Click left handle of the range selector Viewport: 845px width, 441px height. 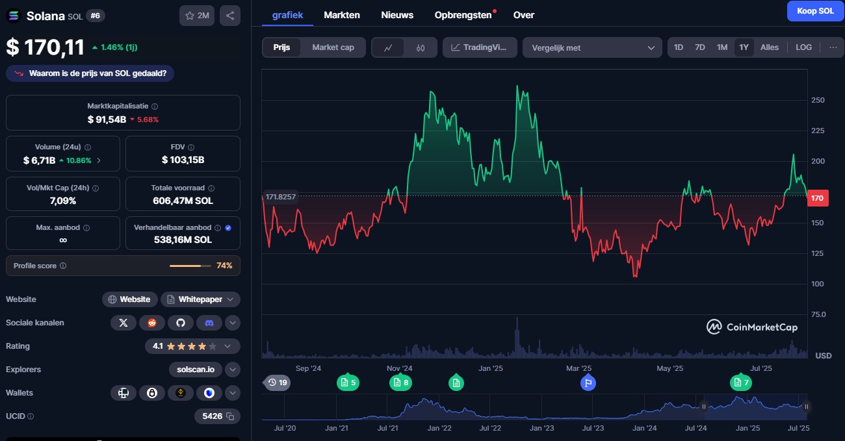point(703,407)
